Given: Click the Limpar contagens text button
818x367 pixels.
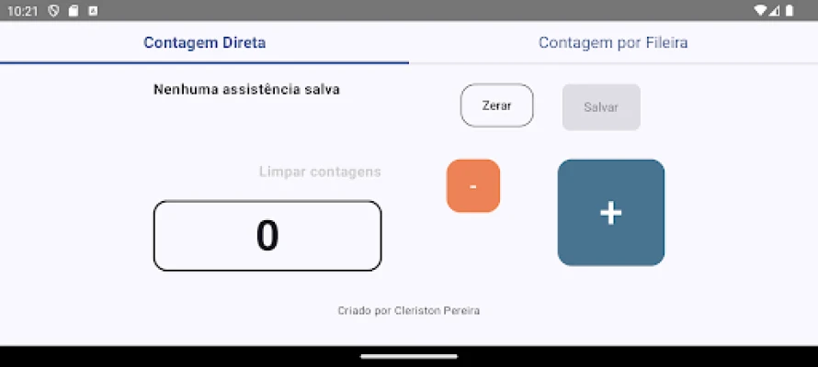Looking at the screenshot, I should (320, 172).
